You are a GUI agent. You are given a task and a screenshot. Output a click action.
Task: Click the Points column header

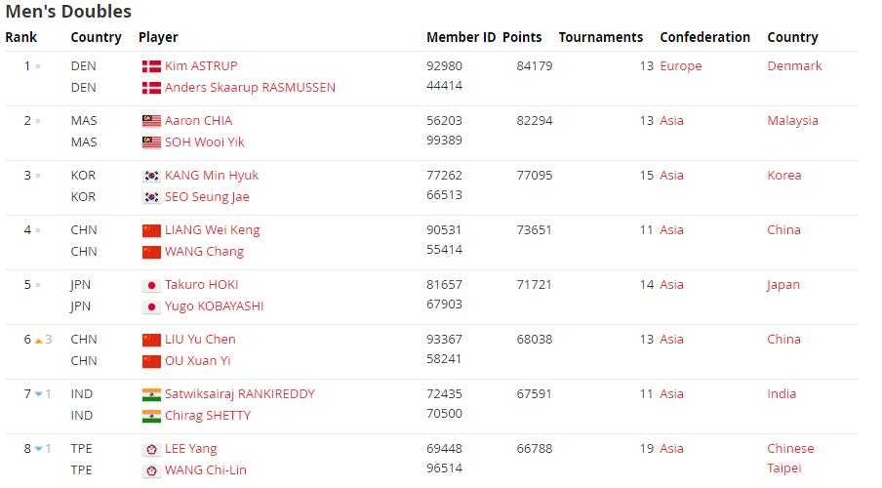point(522,37)
